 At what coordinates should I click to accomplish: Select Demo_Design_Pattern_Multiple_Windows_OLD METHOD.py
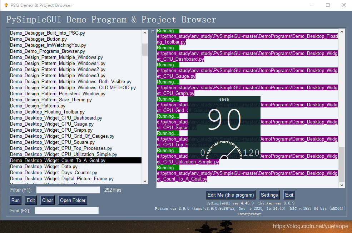pyautogui.click(x=76, y=87)
